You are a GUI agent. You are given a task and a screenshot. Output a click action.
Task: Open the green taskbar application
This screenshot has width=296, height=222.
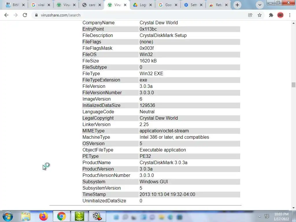pos(79,216)
